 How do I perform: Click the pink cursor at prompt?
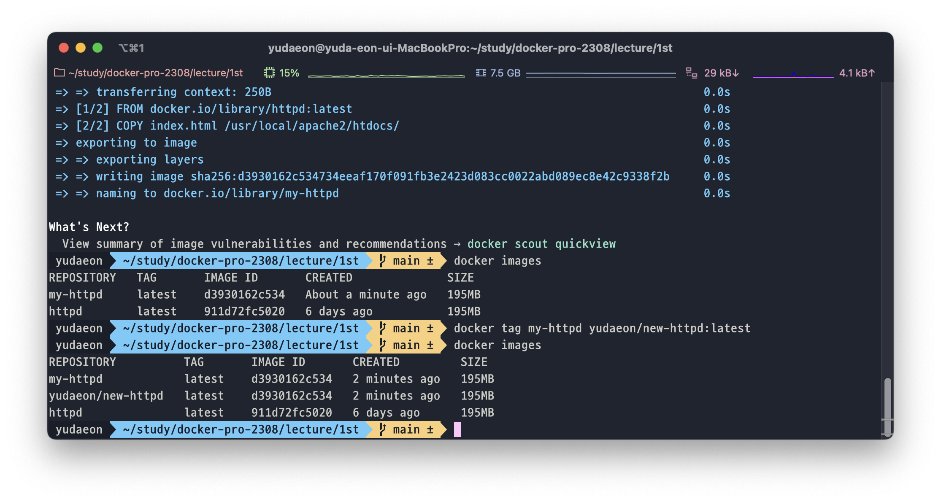pos(457,429)
